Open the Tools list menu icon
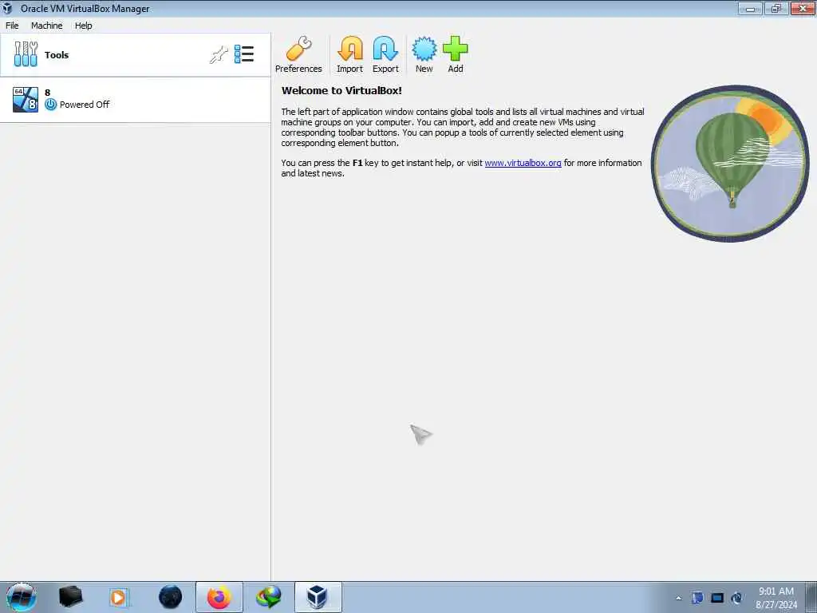This screenshot has width=817, height=613. point(244,54)
